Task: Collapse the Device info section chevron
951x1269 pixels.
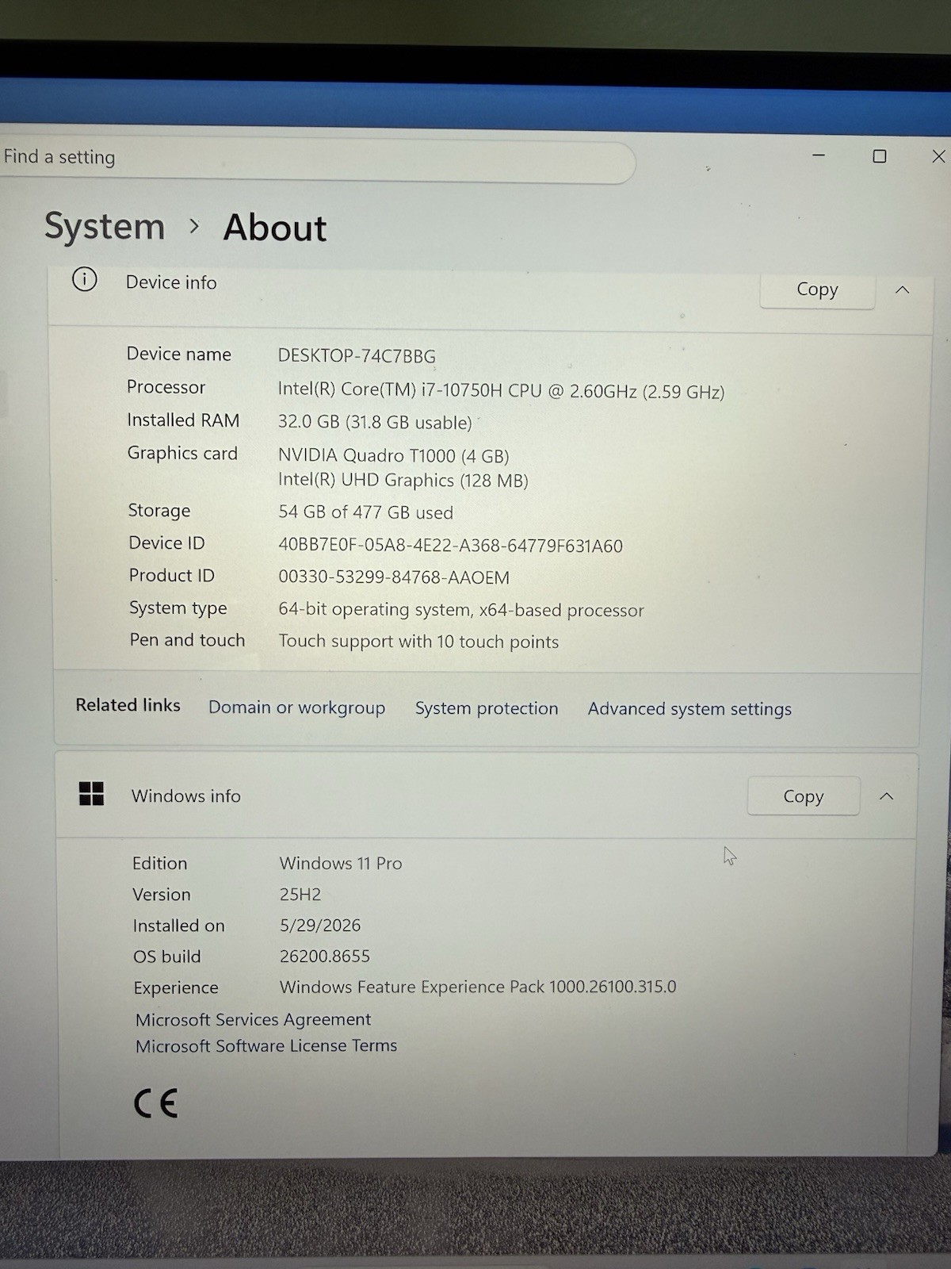Action: click(x=902, y=290)
